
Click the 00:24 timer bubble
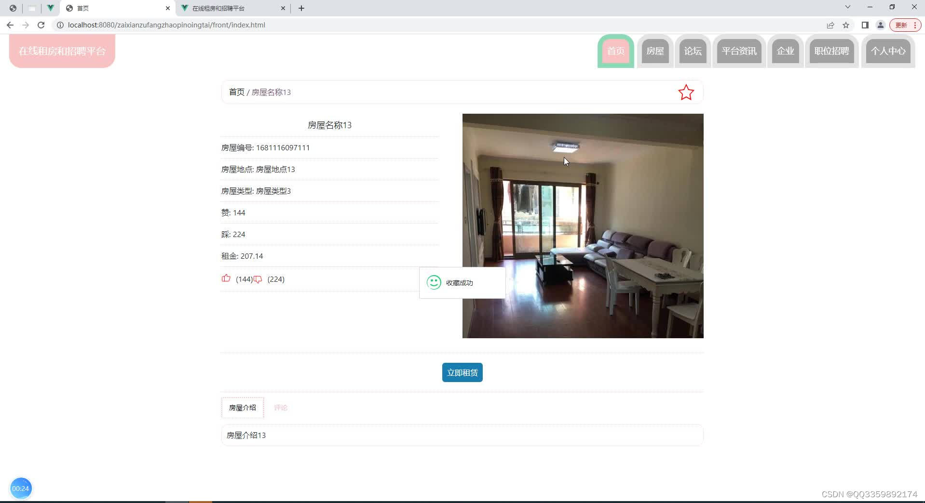(21, 488)
